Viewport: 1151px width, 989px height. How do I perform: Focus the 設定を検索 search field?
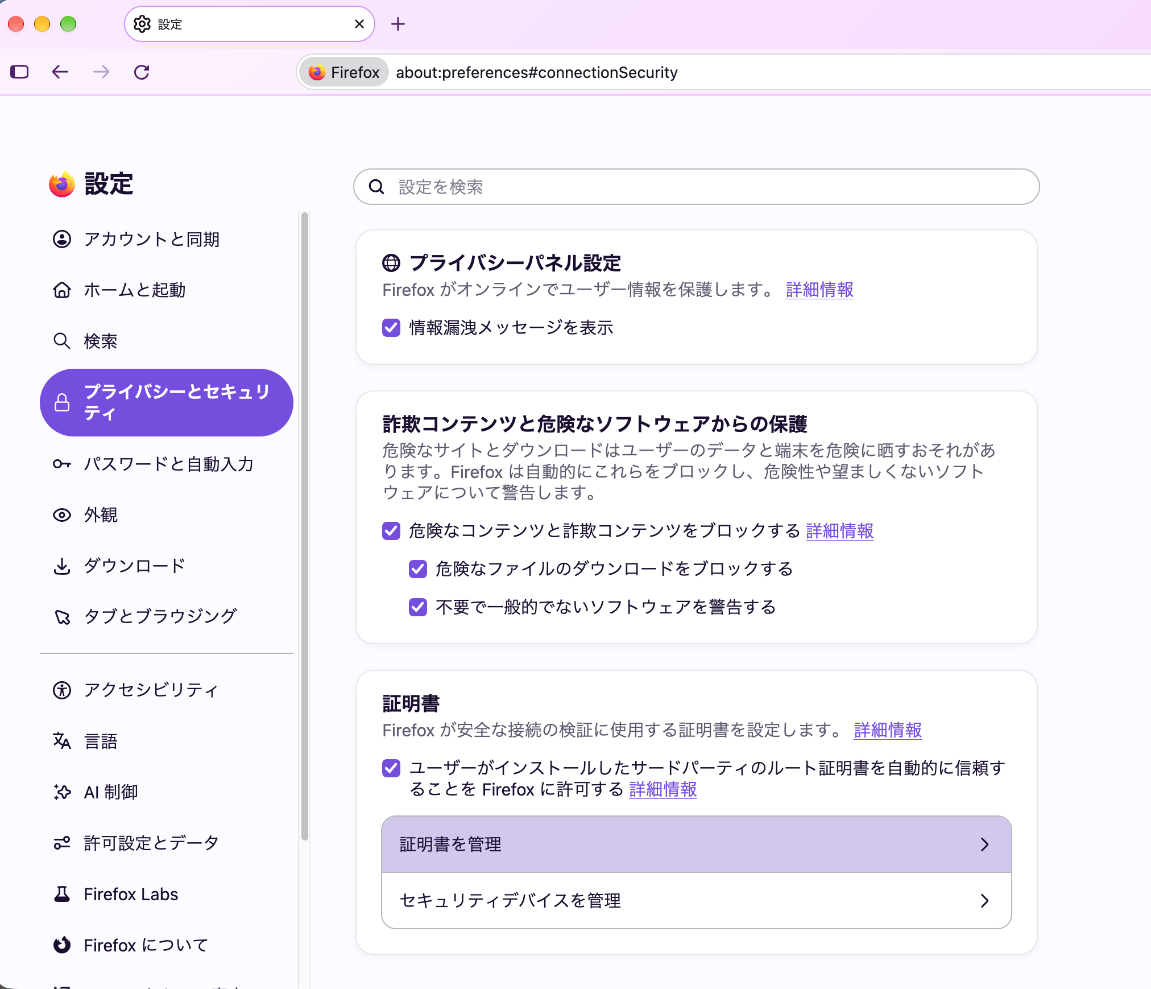697,187
